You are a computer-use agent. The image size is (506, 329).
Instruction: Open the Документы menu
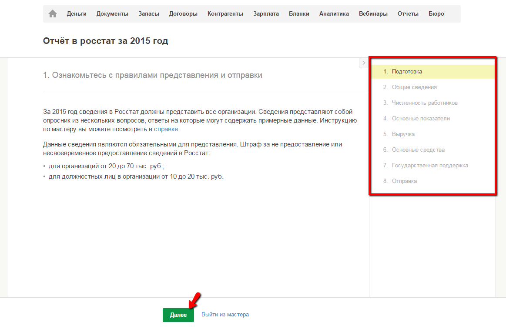pos(112,14)
